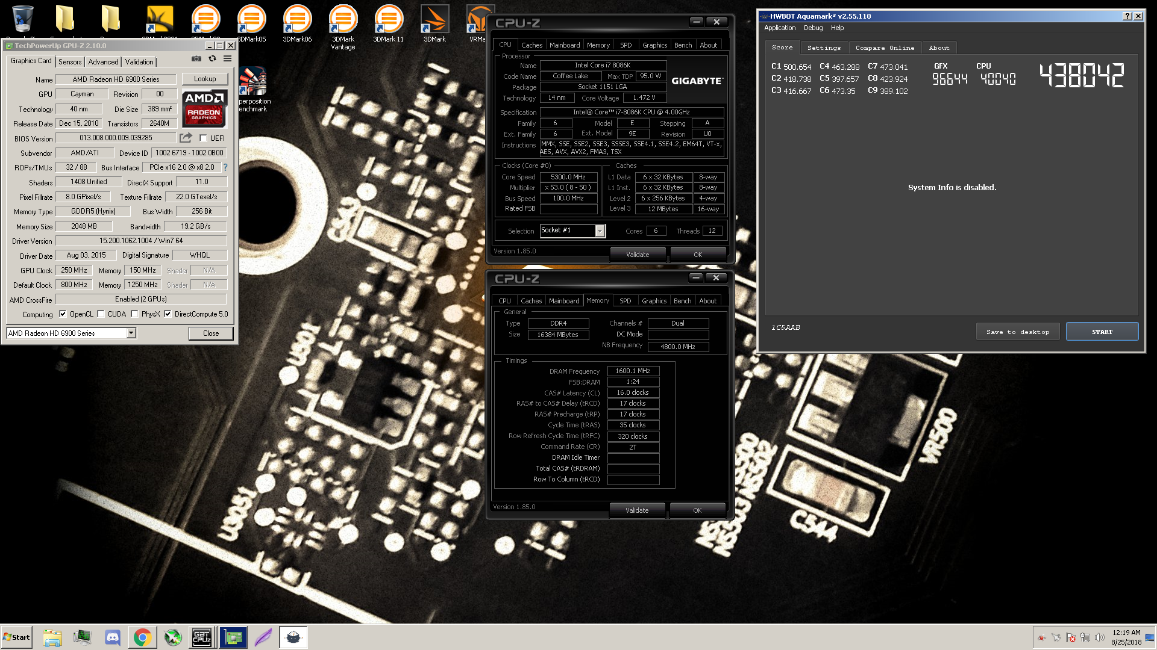Toggle the DirectCompute 5.0 checkbox
1157x650 pixels.
(x=168, y=314)
